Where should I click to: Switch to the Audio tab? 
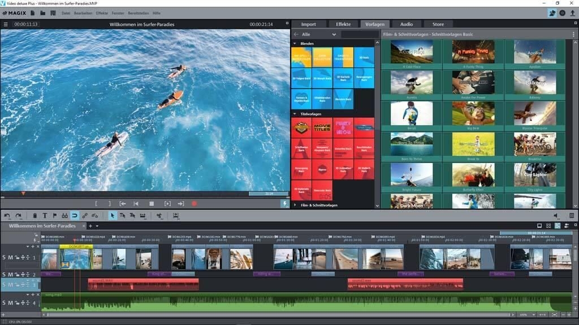point(406,24)
